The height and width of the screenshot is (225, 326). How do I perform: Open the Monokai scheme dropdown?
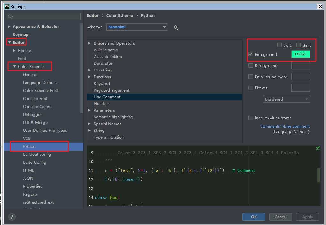[137, 27]
